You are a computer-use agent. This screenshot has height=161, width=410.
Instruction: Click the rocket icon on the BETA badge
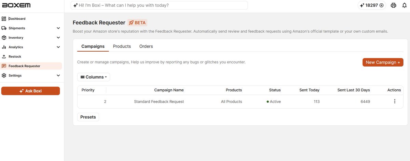tap(131, 23)
